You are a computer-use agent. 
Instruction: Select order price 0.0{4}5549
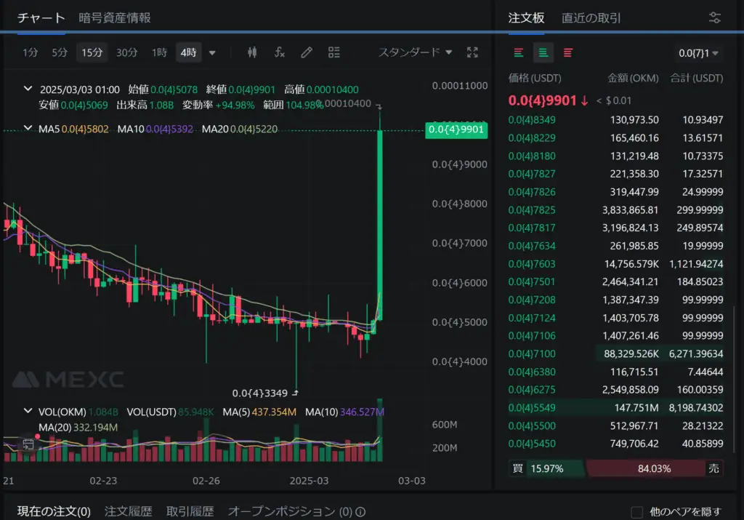(531, 407)
